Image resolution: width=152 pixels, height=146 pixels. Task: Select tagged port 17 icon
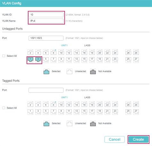click(92, 112)
